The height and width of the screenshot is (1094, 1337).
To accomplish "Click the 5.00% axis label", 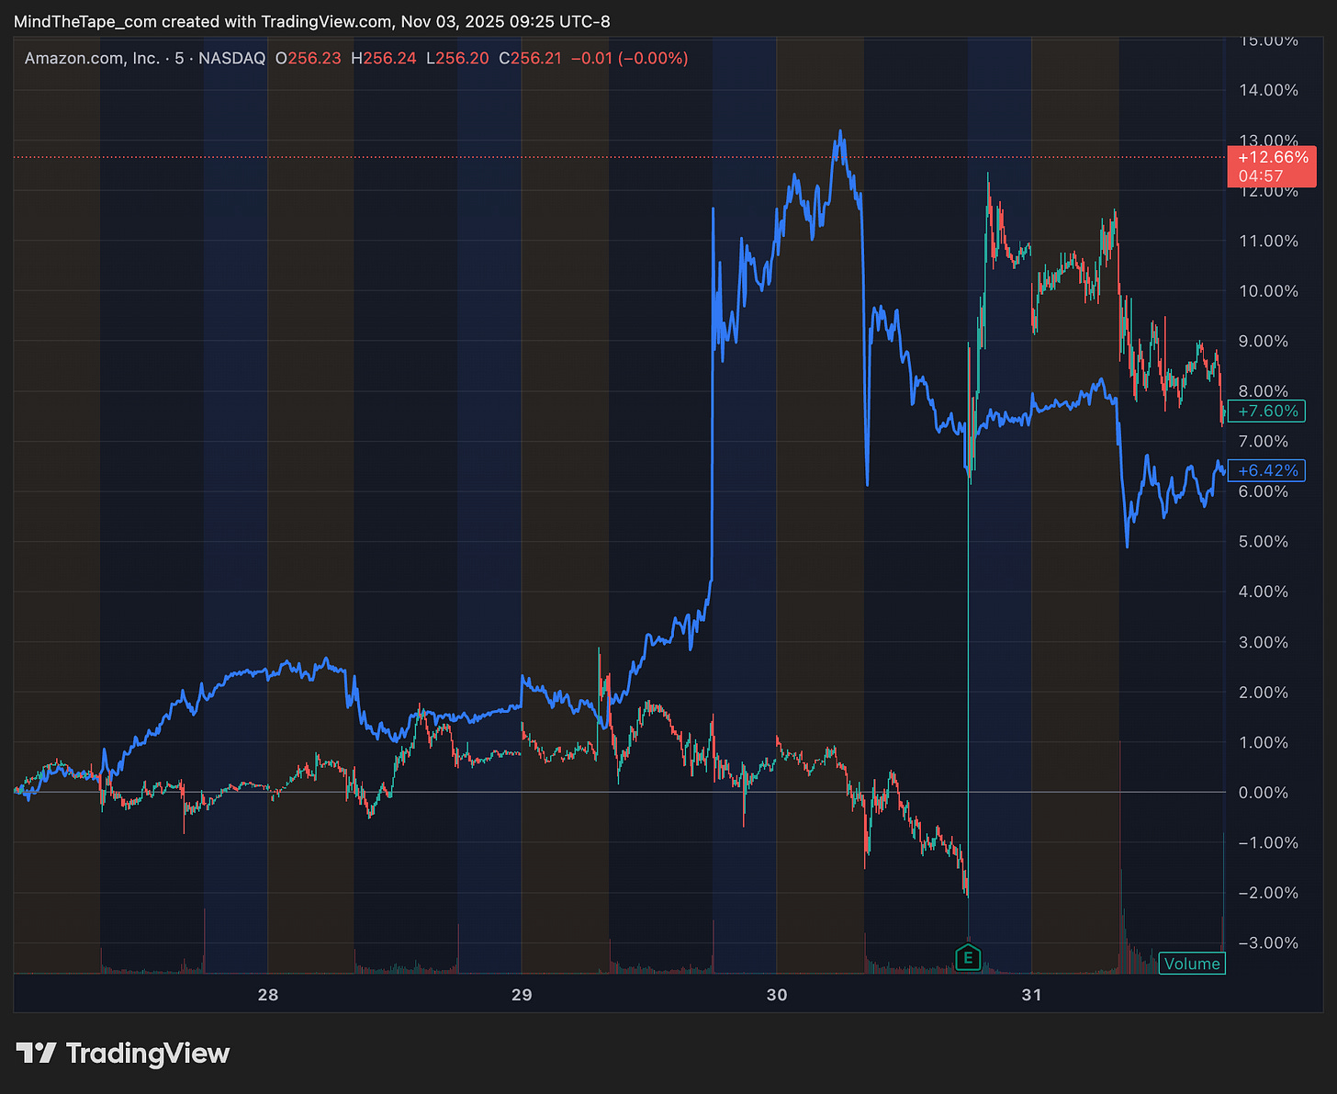I will coord(1263,542).
